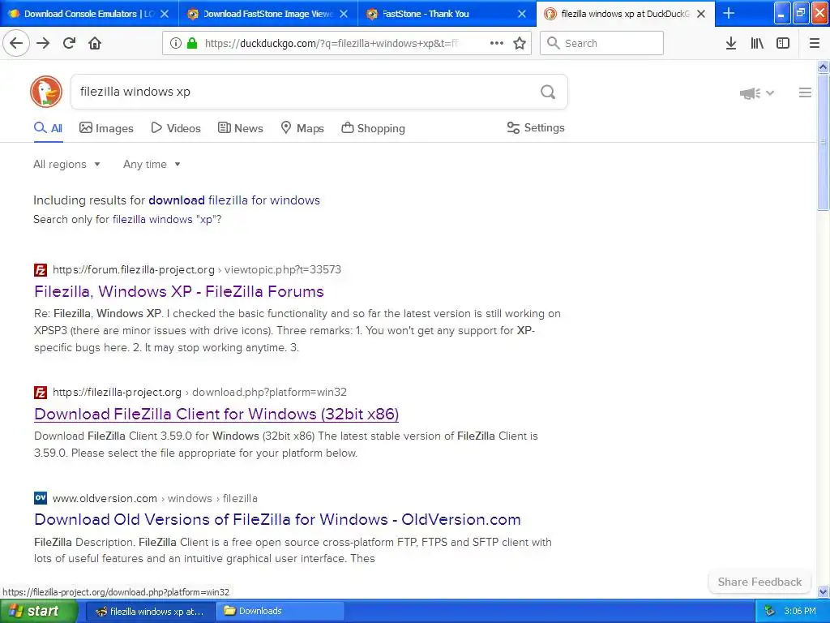Screen dimensions: 830x623
Task: Show the sidebars panel
Action: 783,43
